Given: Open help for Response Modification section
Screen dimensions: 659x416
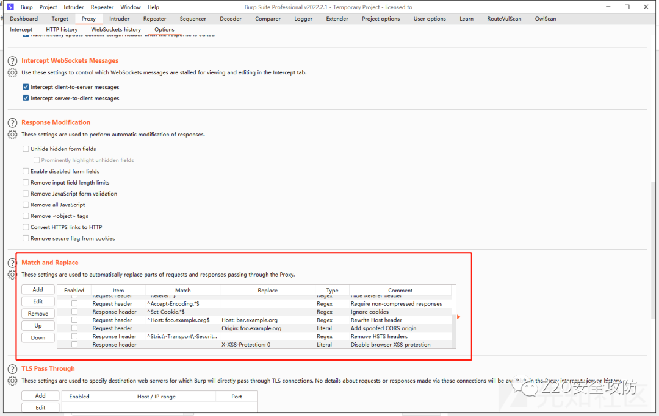Looking at the screenshot, I should pyautogui.click(x=13, y=123).
